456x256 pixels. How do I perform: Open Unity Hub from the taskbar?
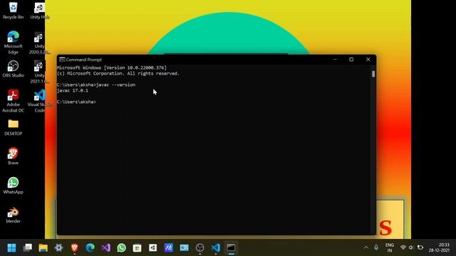pyautogui.click(x=152, y=247)
